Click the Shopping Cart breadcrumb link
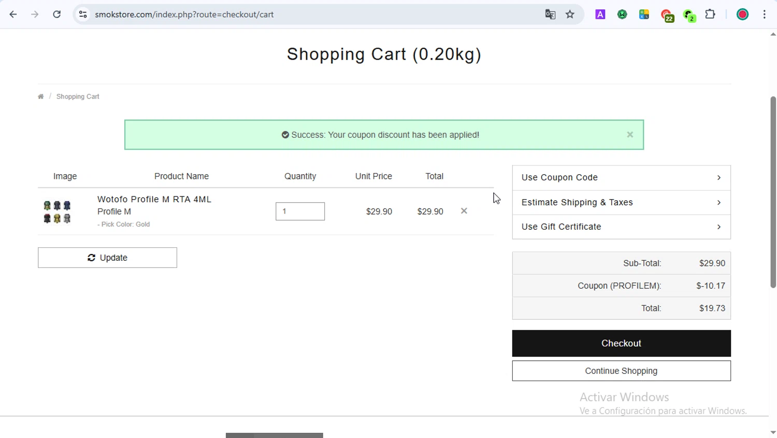 pos(78,96)
